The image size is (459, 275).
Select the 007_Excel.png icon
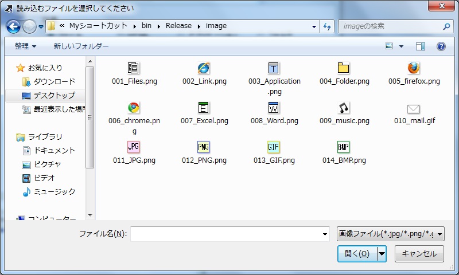[x=203, y=108]
